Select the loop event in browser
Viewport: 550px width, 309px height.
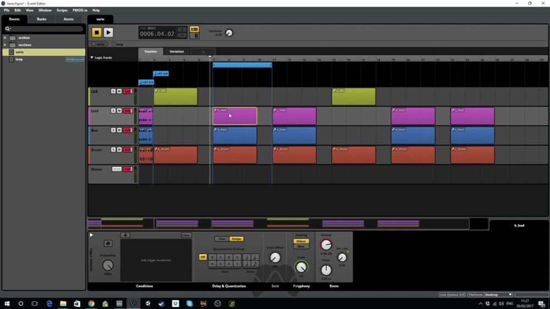tap(44, 59)
